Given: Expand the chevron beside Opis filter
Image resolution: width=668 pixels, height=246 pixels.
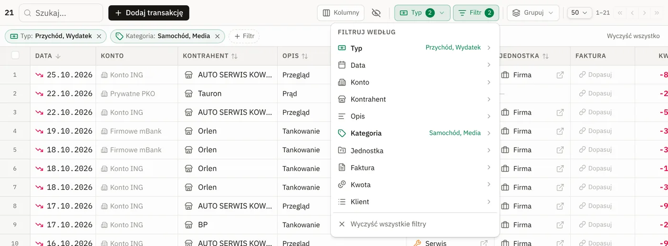Looking at the screenshot, I should (489, 116).
